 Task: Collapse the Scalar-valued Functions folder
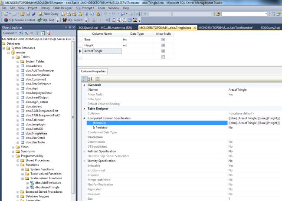(x=23, y=178)
